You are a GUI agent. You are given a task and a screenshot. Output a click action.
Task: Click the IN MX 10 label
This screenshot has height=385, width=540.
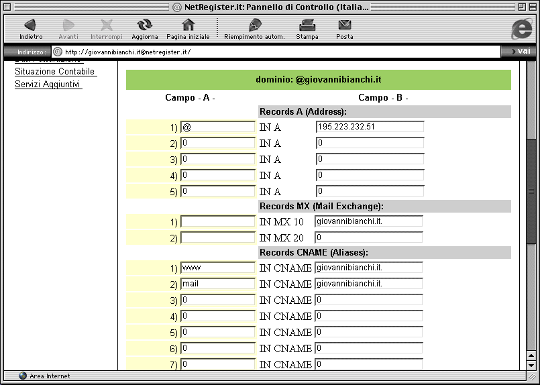pyautogui.click(x=281, y=222)
